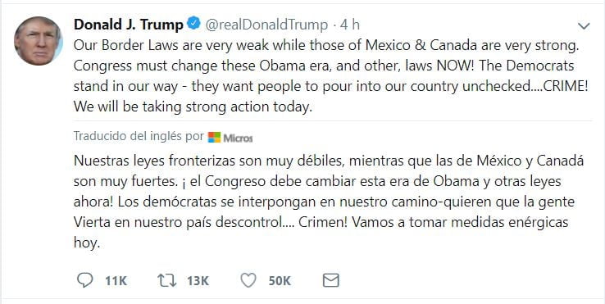Open Donald J. Trump profile name link
This screenshot has height=304, width=605.
tap(129, 25)
